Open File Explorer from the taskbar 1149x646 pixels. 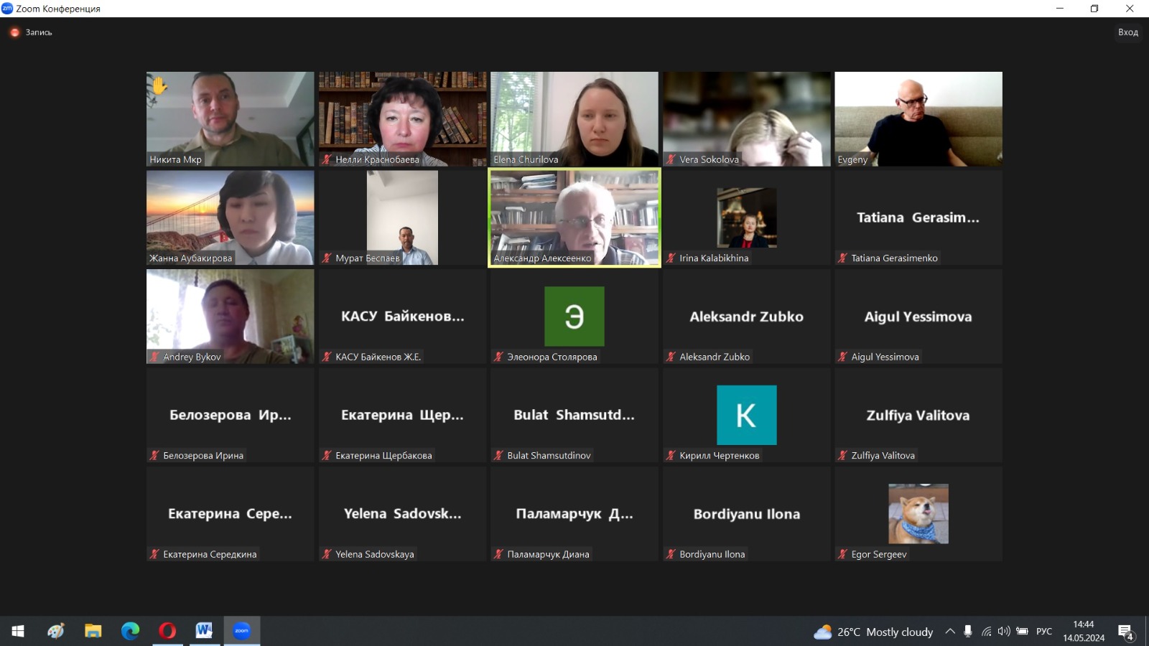(93, 631)
